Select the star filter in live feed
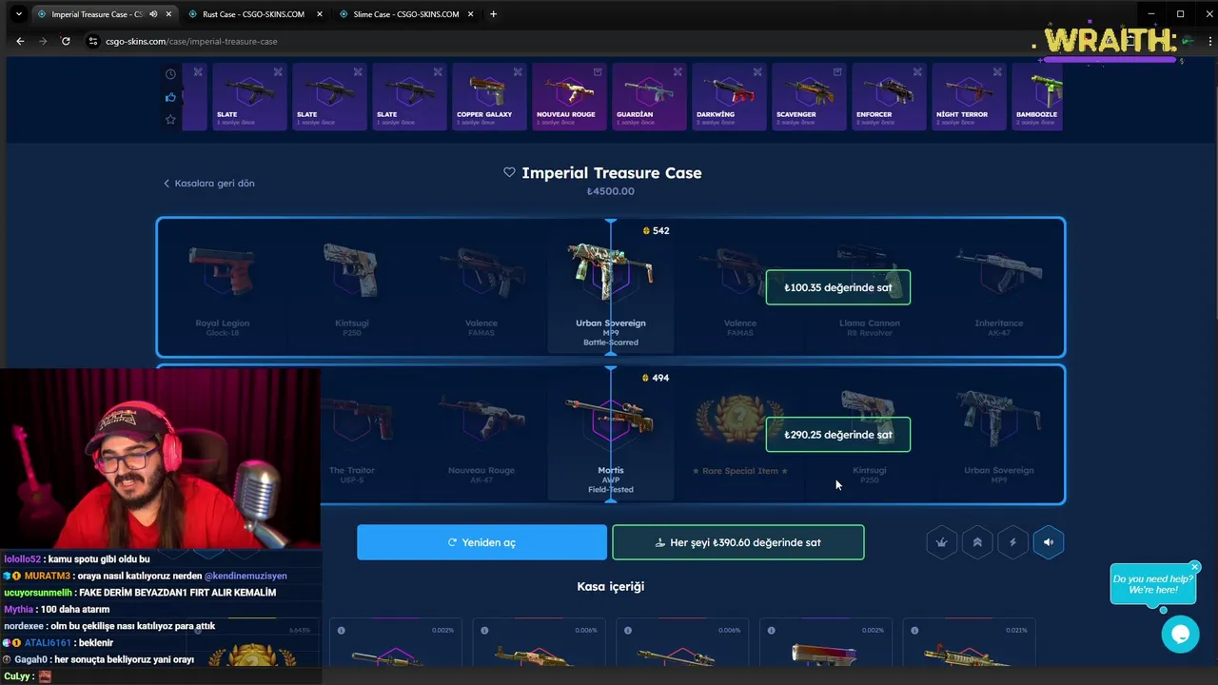This screenshot has width=1218, height=685. coord(170,119)
